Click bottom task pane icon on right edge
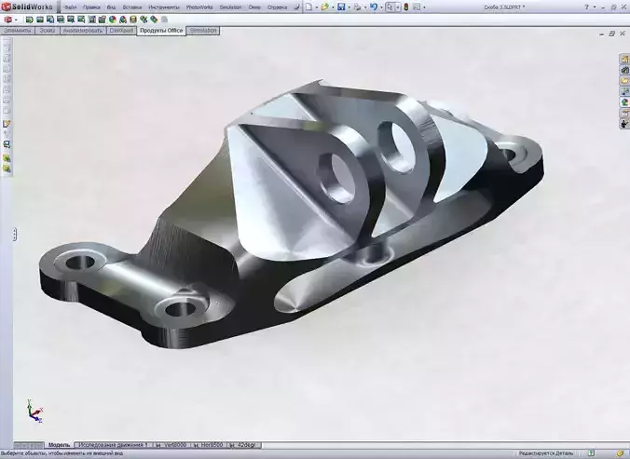This screenshot has height=459, width=630. click(x=624, y=124)
